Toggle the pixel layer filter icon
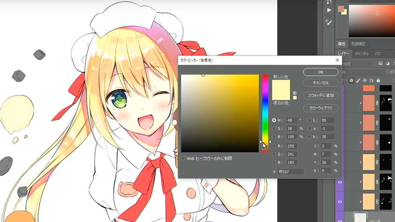The width and height of the screenshot is (395, 222). (x=380, y=64)
